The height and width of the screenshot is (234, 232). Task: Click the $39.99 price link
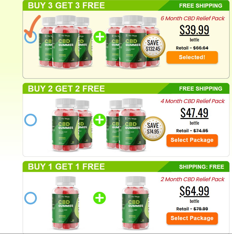pyautogui.click(x=194, y=30)
